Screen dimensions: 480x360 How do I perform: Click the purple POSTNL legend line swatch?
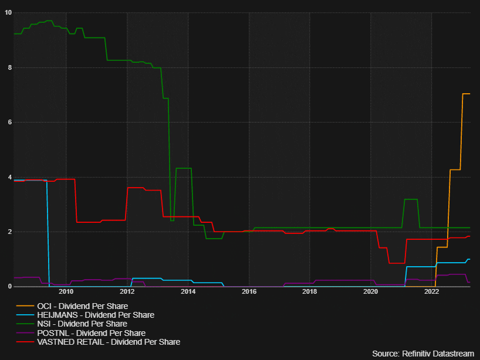[25, 333]
